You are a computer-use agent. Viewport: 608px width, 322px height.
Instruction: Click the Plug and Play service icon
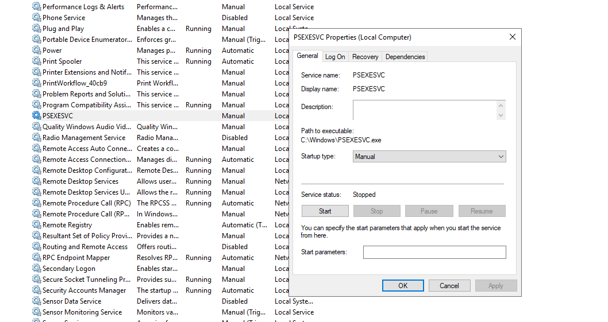click(37, 29)
